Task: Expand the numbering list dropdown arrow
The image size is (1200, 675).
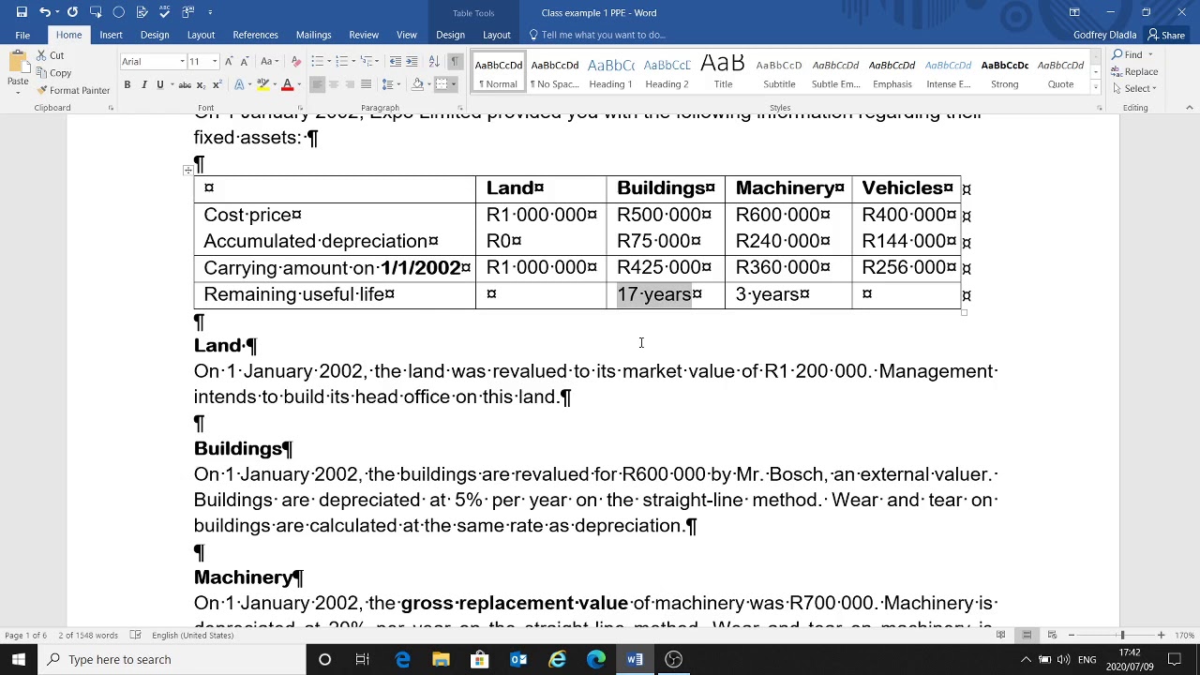Action: click(353, 62)
